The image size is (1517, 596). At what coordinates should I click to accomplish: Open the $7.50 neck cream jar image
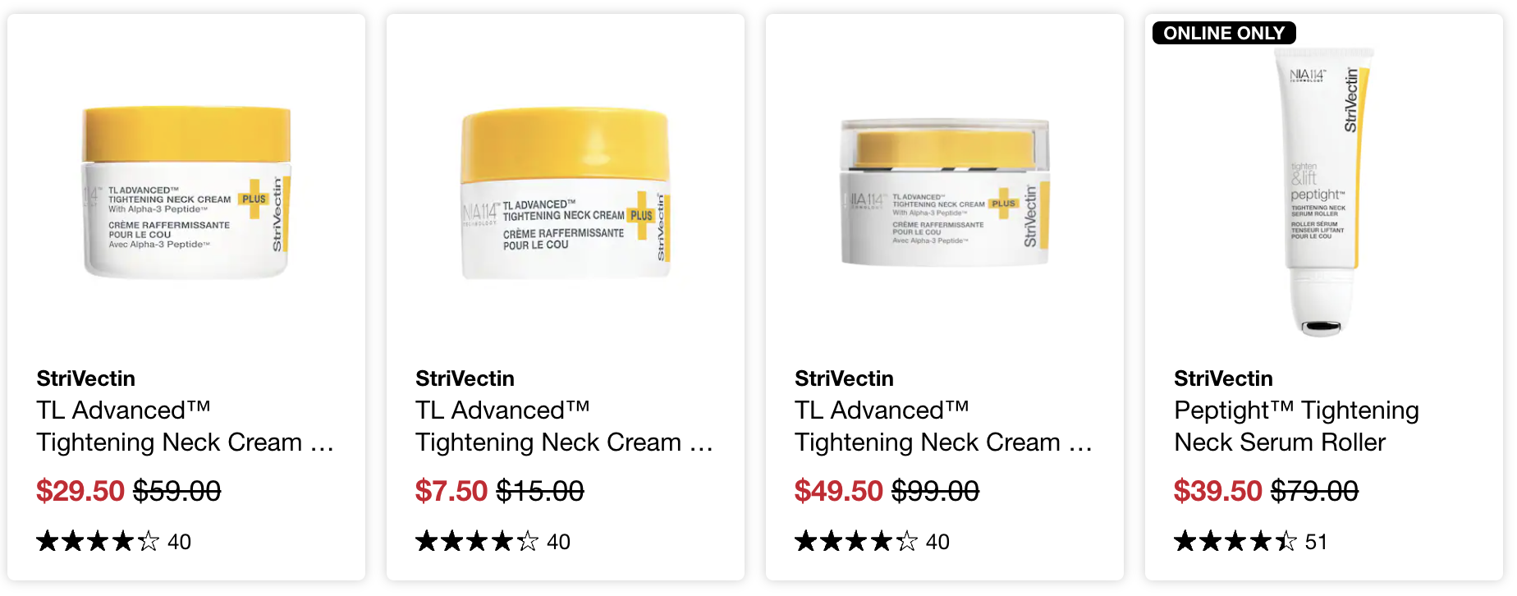[x=566, y=194]
